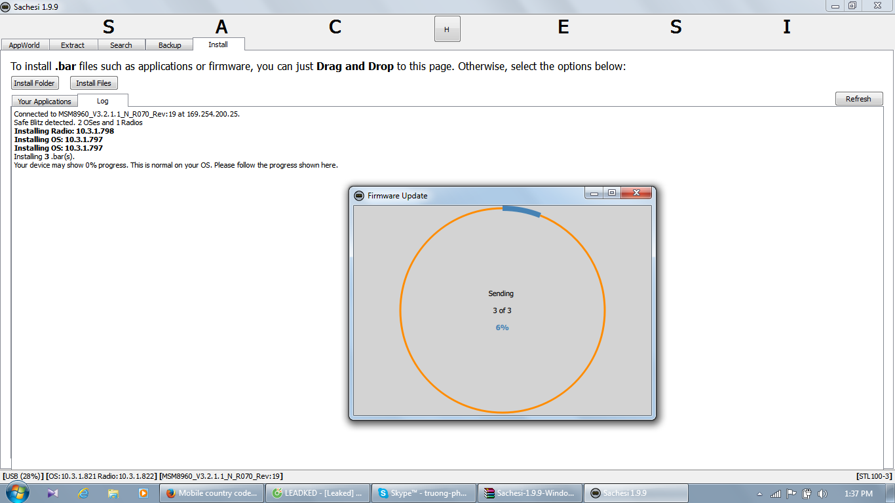The height and width of the screenshot is (503, 895).
Task: Open Visual Studio from the taskbar
Action: (53, 493)
